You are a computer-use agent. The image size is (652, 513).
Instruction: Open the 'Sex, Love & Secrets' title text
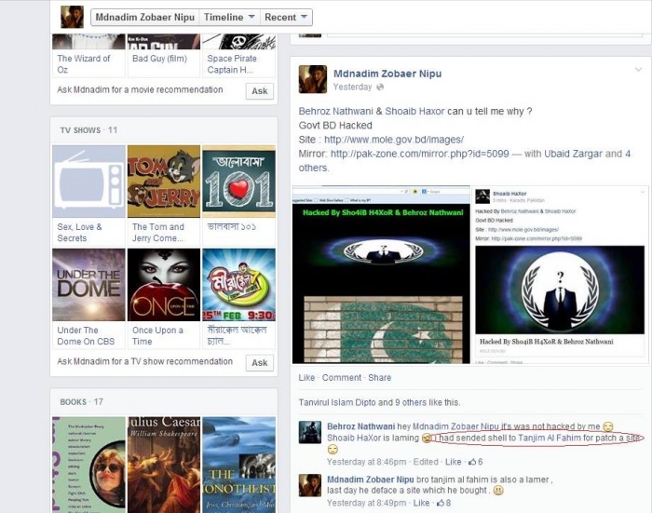click(x=79, y=233)
